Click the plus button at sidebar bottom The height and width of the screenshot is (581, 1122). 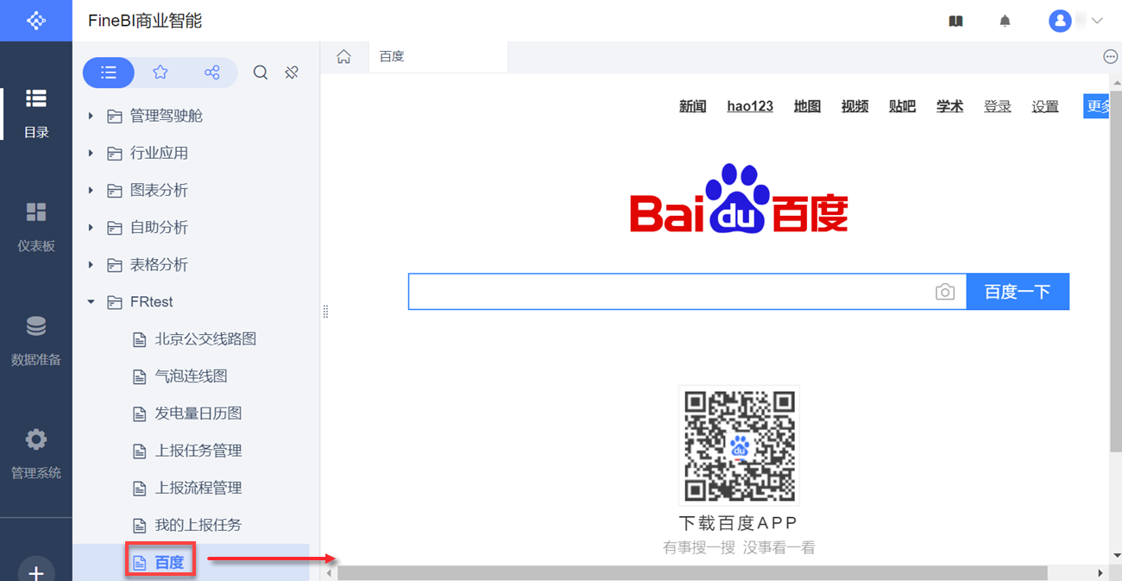click(36, 572)
